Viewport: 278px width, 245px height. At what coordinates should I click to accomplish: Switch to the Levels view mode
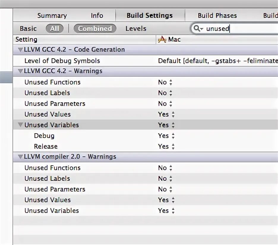(136, 29)
